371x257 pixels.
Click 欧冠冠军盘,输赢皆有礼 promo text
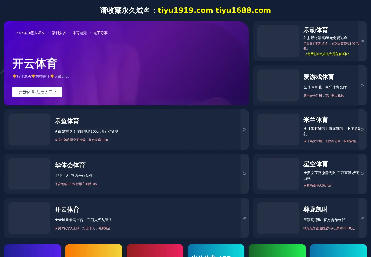coord(330,228)
